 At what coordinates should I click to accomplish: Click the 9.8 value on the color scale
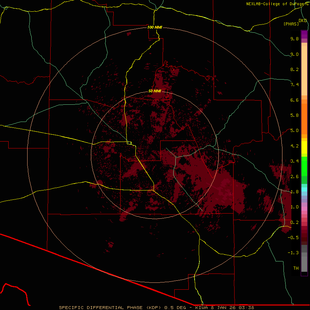(x=294, y=39)
